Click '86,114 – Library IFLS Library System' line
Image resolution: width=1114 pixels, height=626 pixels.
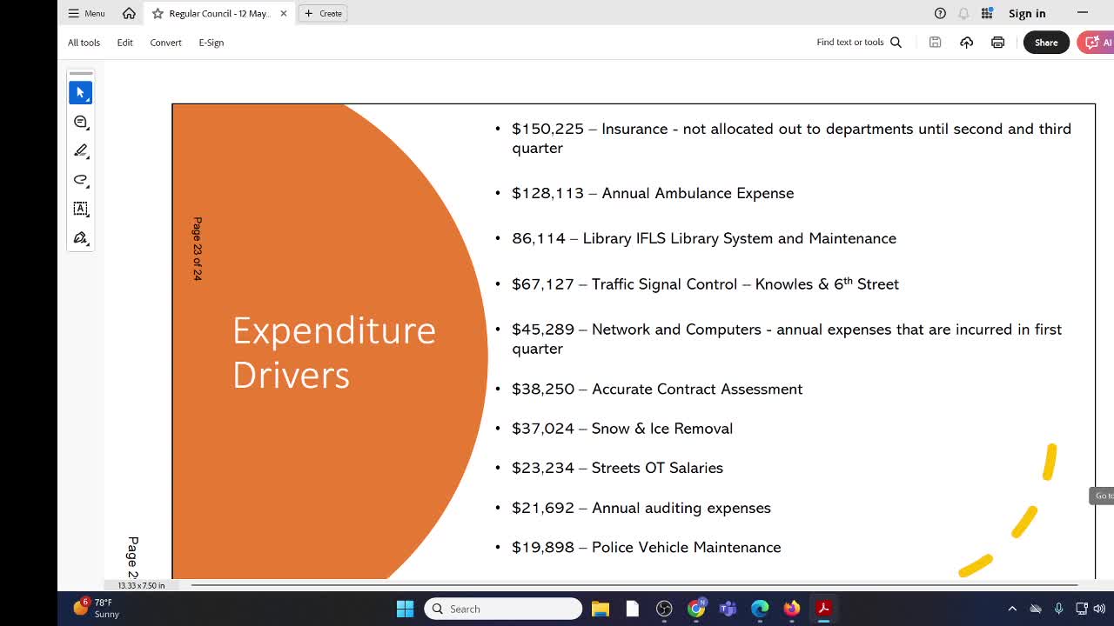tap(704, 238)
